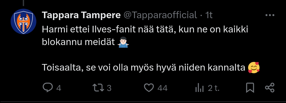Screen dimensions: 286x103
Task: Click the repost count number 3
Action: [109, 88]
